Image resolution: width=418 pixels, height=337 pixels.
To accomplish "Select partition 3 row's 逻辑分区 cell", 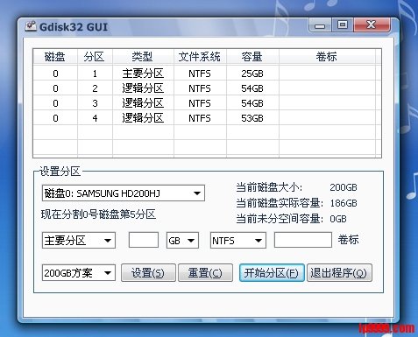I will [x=143, y=103].
